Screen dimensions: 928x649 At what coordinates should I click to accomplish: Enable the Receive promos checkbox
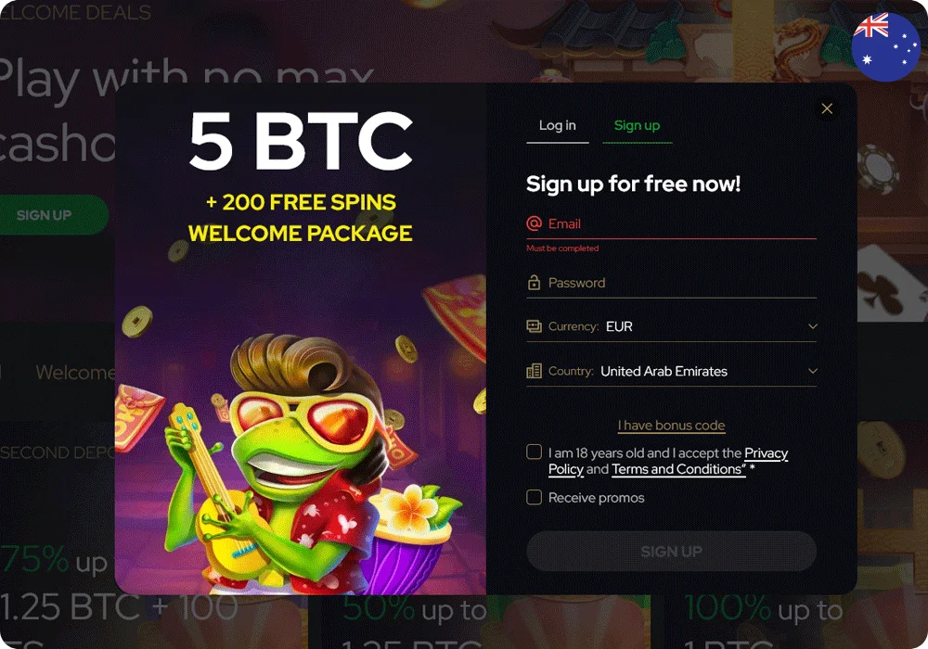click(x=534, y=497)
